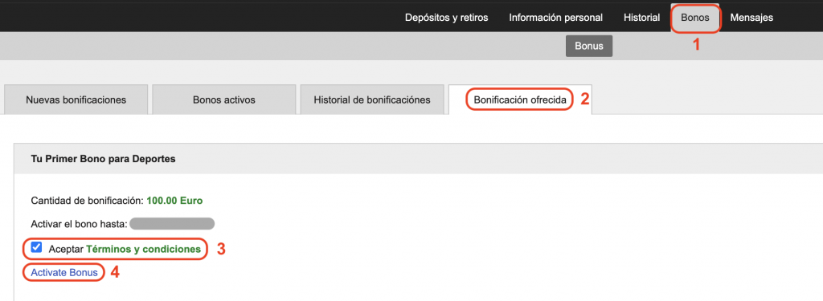The width and height of the screenshot is (823, 301).
Task: Click the Activate Bonus link
Action: [64, 273]
